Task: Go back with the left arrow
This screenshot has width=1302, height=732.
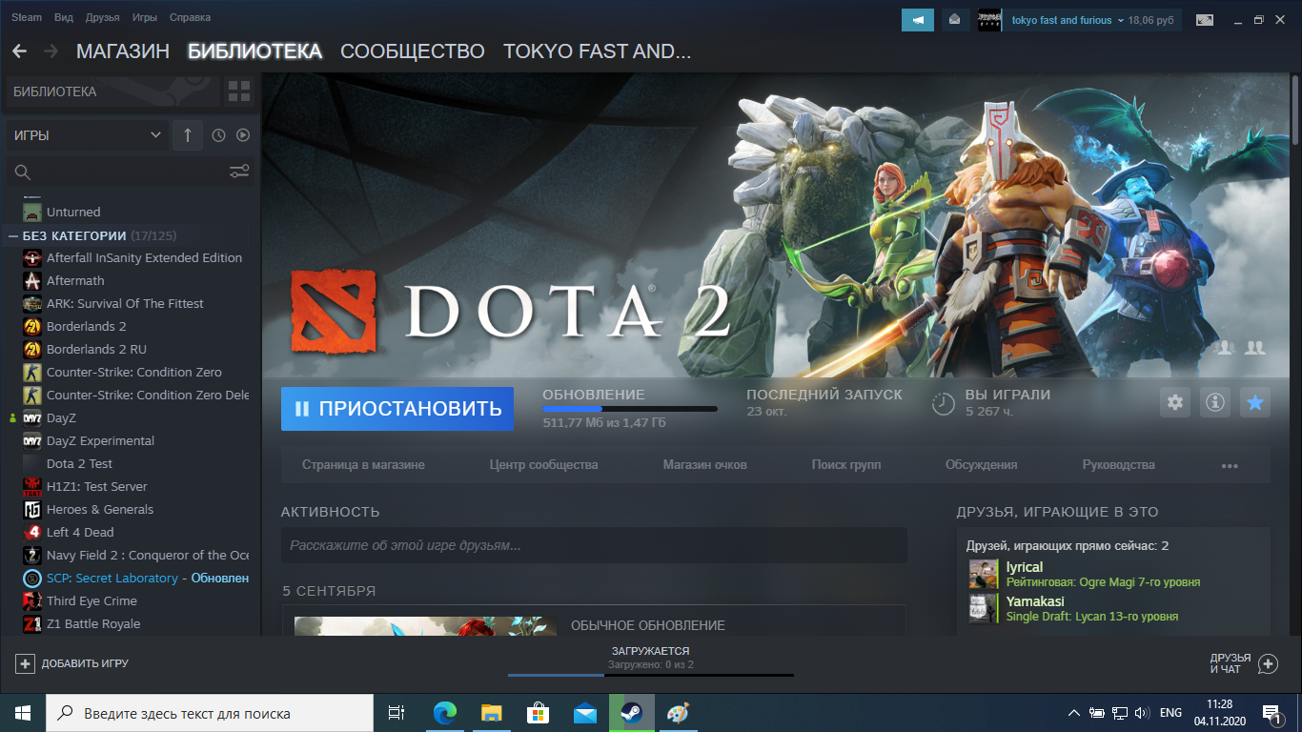Action: click(19, 51)
